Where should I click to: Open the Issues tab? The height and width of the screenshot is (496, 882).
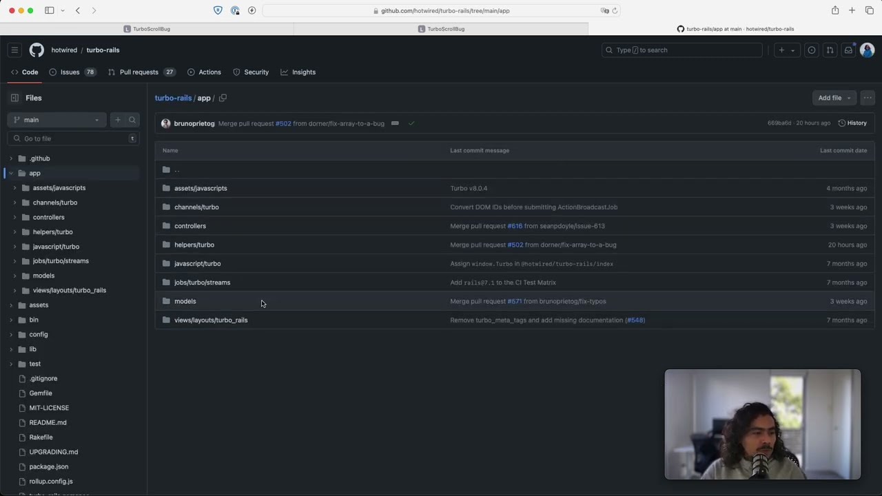(x=72, y=72)
